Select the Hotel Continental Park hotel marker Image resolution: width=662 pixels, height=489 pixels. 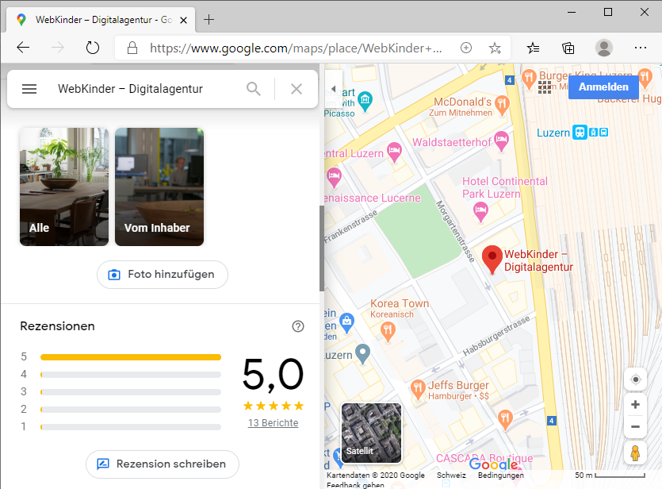point(480,212)
